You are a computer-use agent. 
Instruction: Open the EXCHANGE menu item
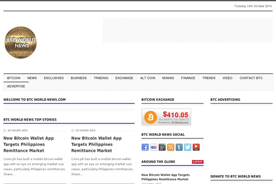124,78
